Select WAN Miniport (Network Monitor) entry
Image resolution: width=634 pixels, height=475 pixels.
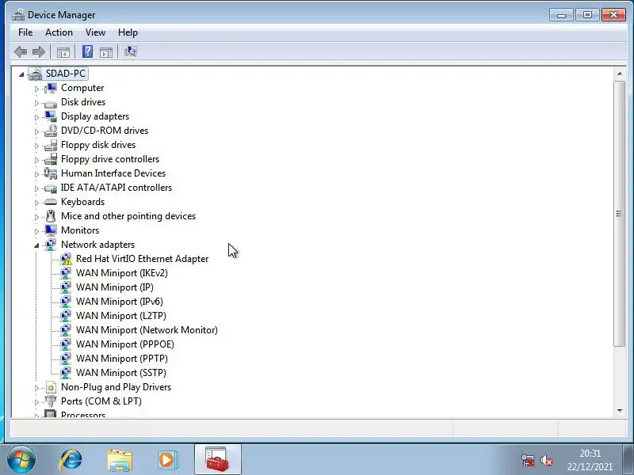click(x=147, y=330)
